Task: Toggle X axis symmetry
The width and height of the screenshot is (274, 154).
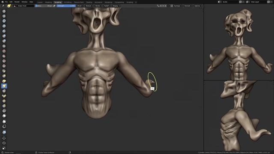Action: [161, 6]
